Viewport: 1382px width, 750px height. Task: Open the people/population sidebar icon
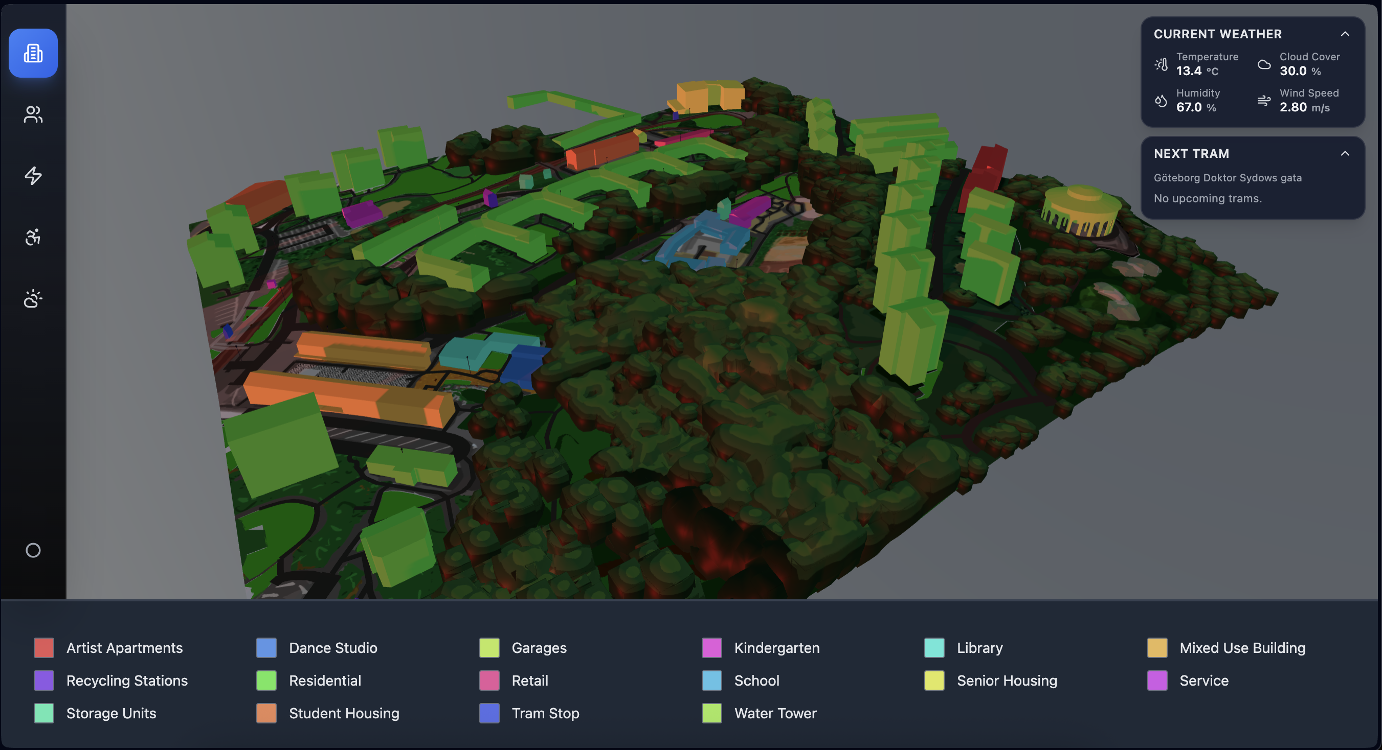click(33, 114)
